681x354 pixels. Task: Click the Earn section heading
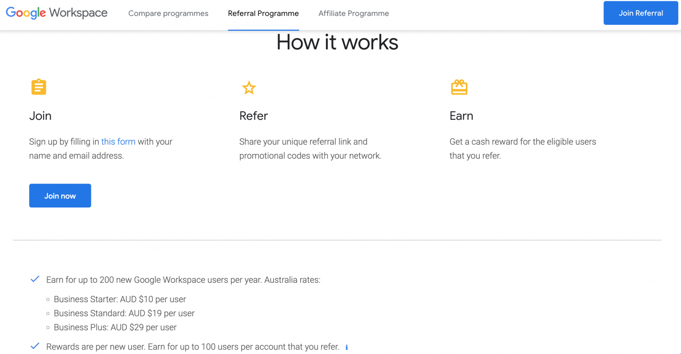tap(461, 115)
